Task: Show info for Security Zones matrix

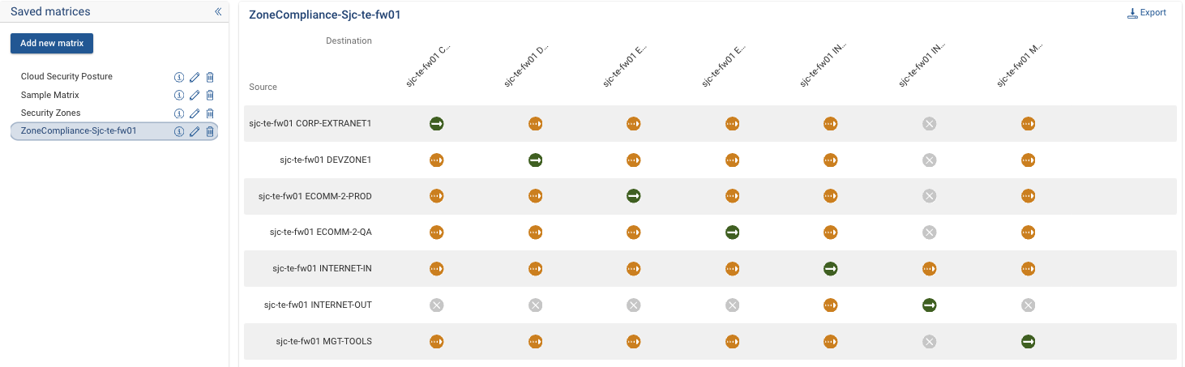Action: point(179,113)
